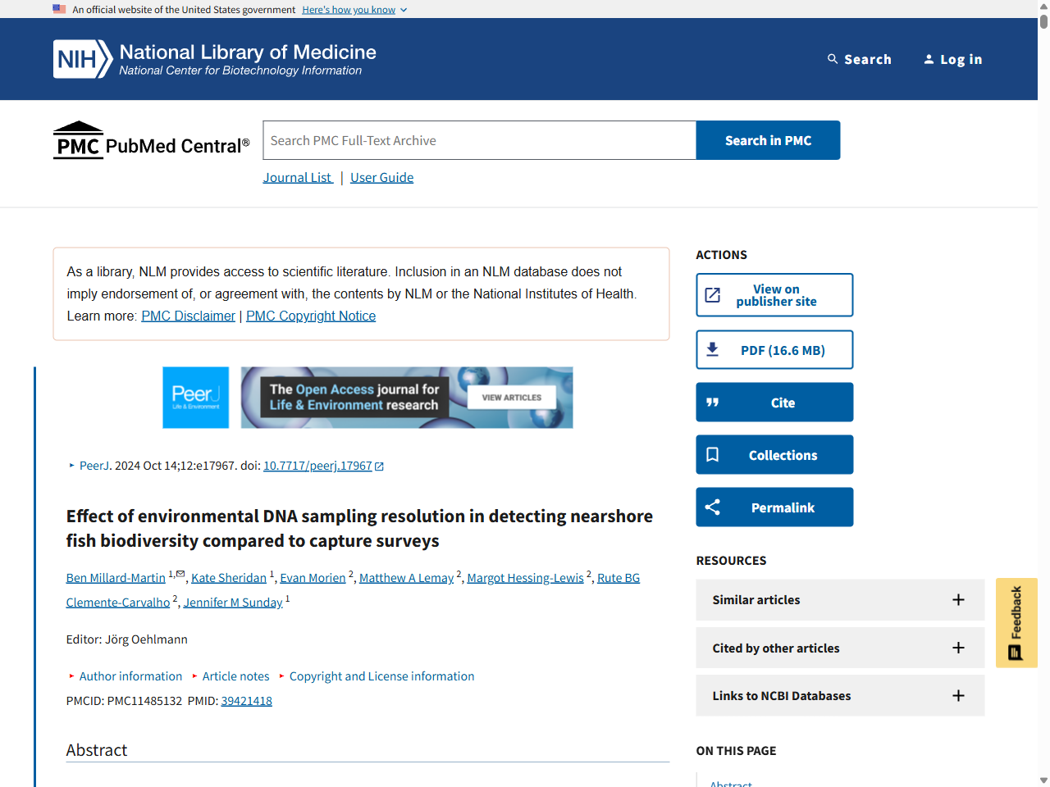Viewport: 1050px width, 787px height.
Task: Click the download icon on PDF button
Action: pos(713,350)
